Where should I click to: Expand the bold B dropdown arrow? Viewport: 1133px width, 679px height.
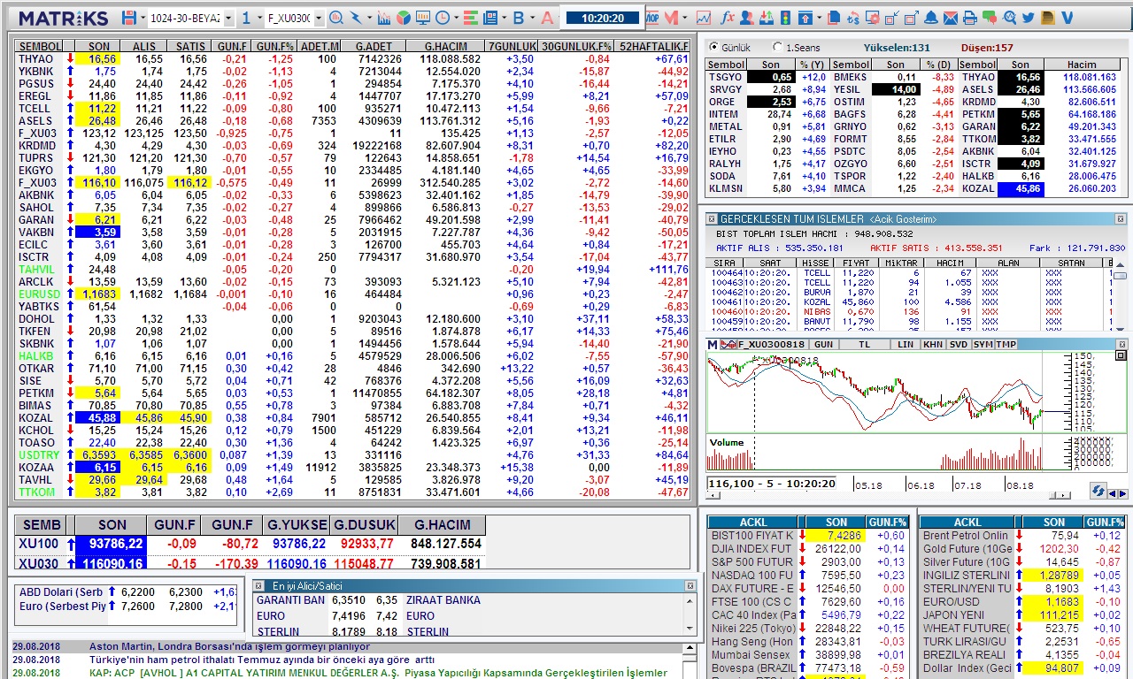point(532,18)
